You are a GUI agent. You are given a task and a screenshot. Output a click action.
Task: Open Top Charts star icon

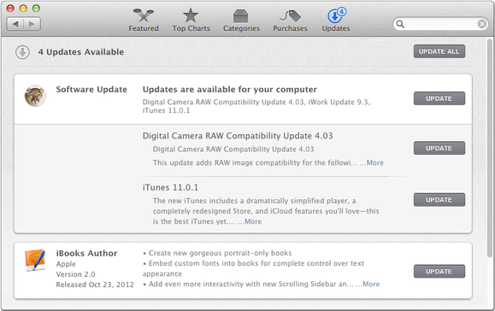[191, 15]
